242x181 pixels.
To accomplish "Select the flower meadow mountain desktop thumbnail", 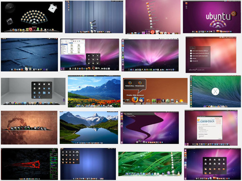I will point(94,92).
